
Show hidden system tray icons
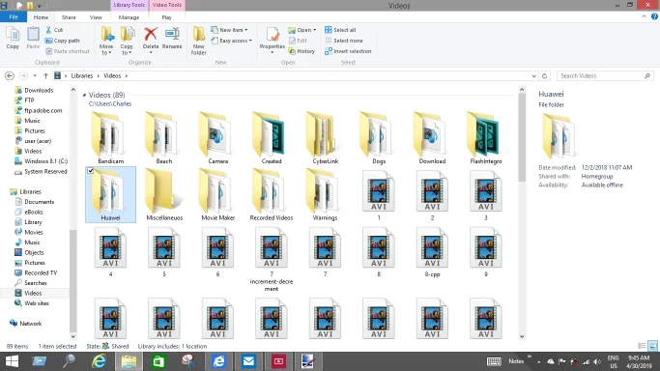tap(539, 361)
